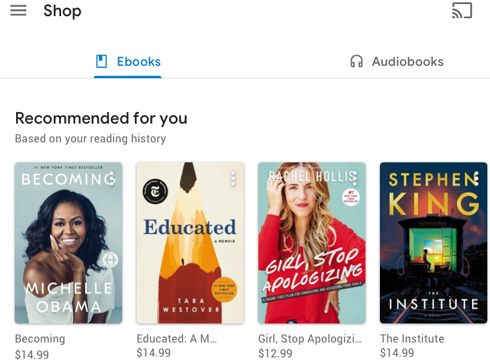Image resolution: width=490 pixels, height=362 pixels.
Task: Click the Becoming title link
Action: pos(40,338)
